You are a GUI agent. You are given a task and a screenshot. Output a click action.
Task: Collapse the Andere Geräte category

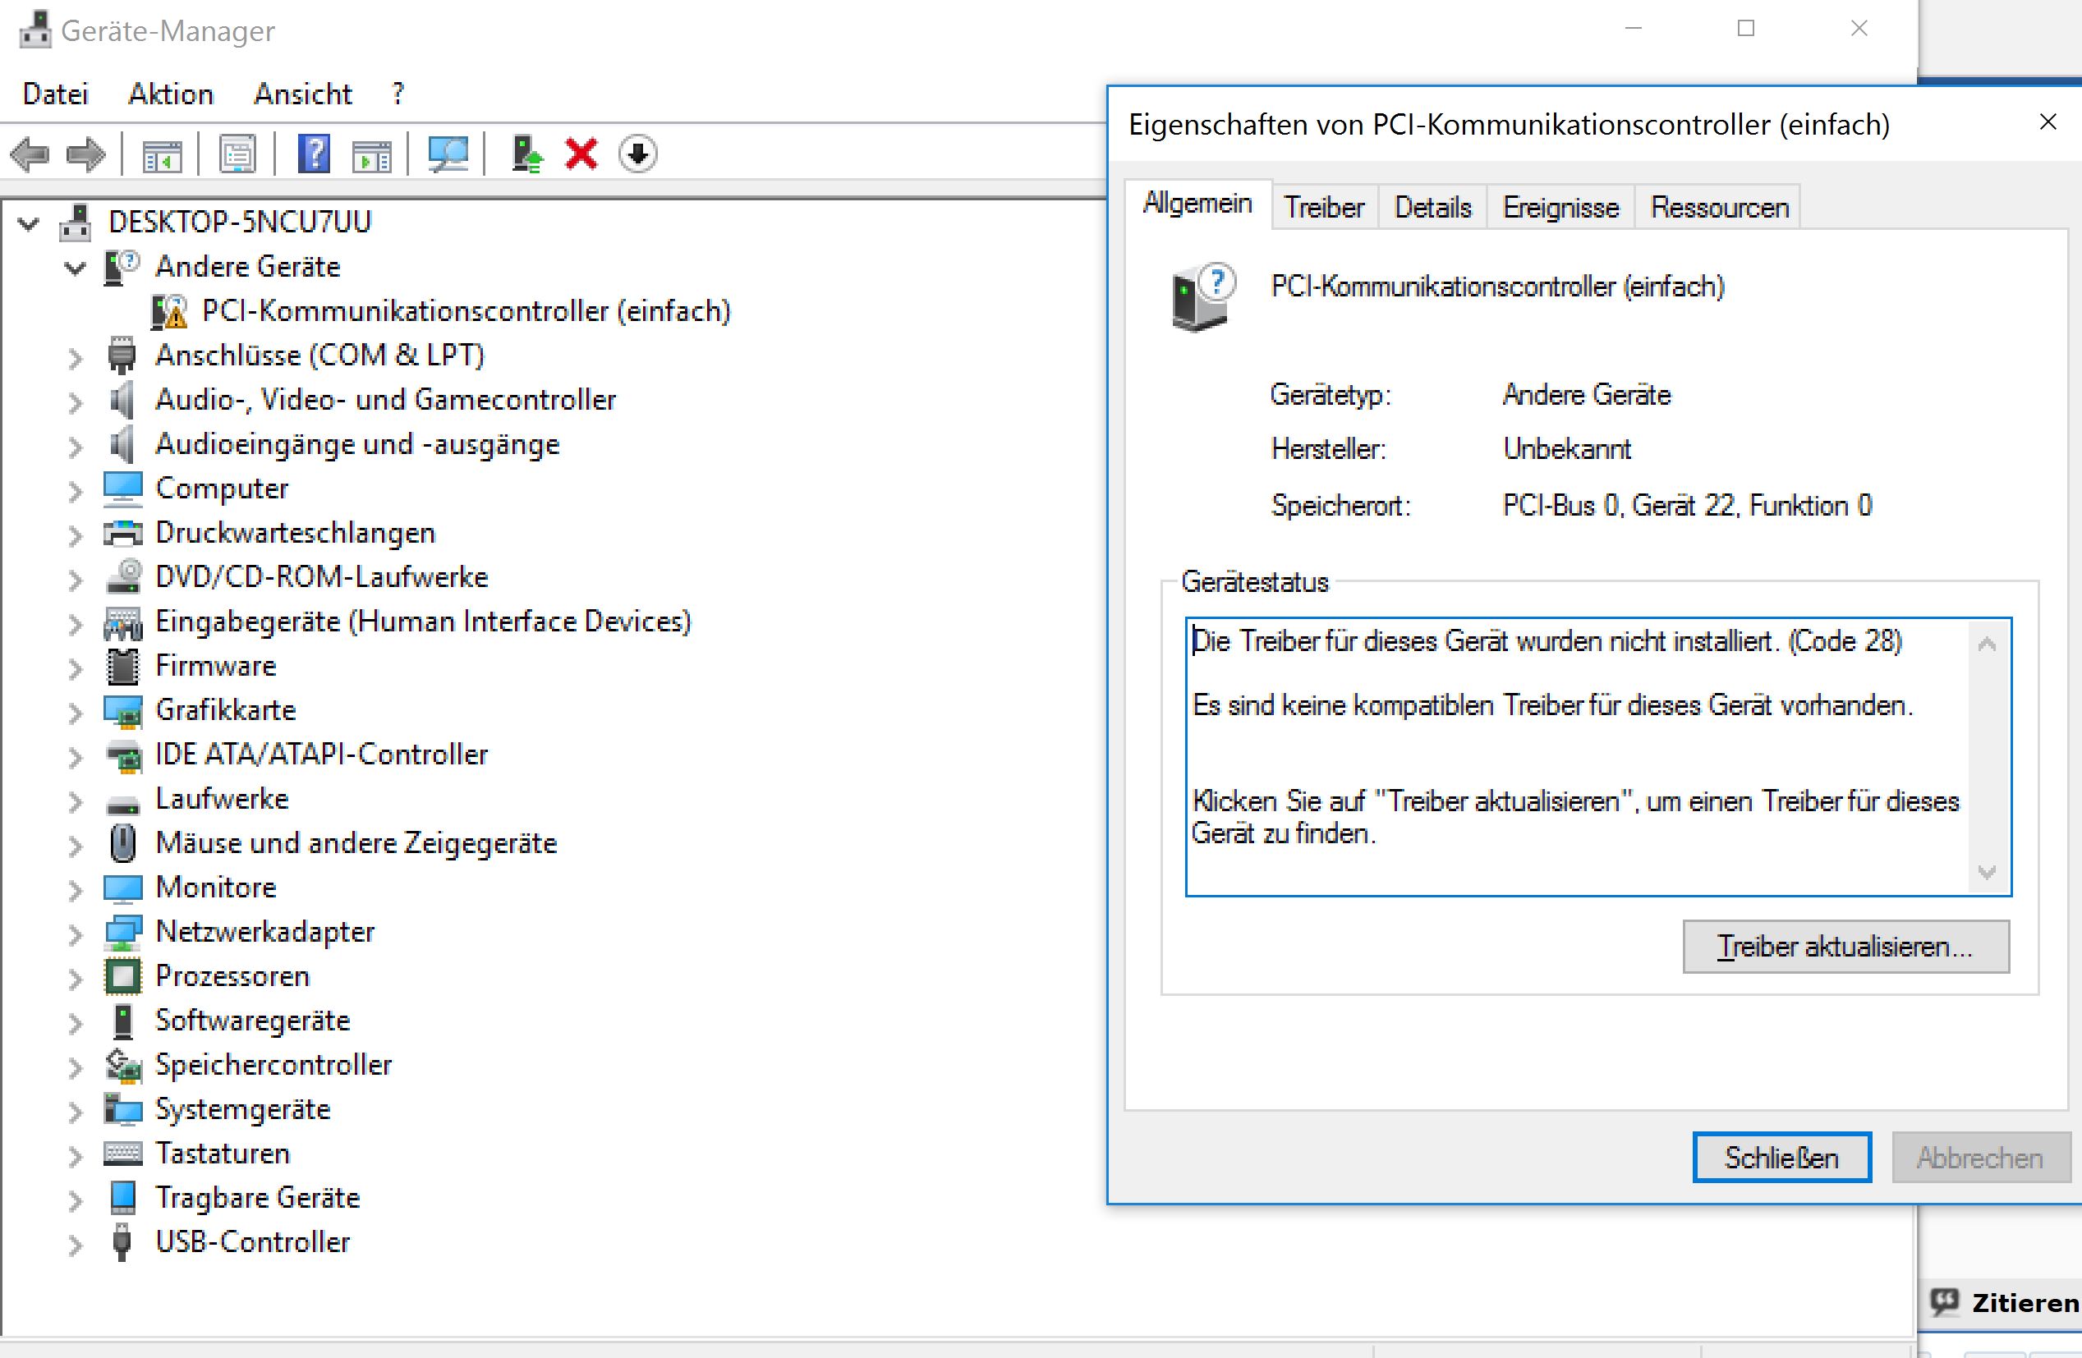(76, 268)
